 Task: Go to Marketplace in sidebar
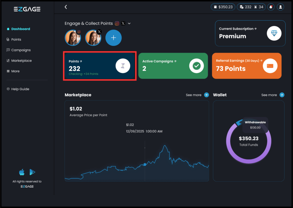pyautogui.click(x=21, y=61)
